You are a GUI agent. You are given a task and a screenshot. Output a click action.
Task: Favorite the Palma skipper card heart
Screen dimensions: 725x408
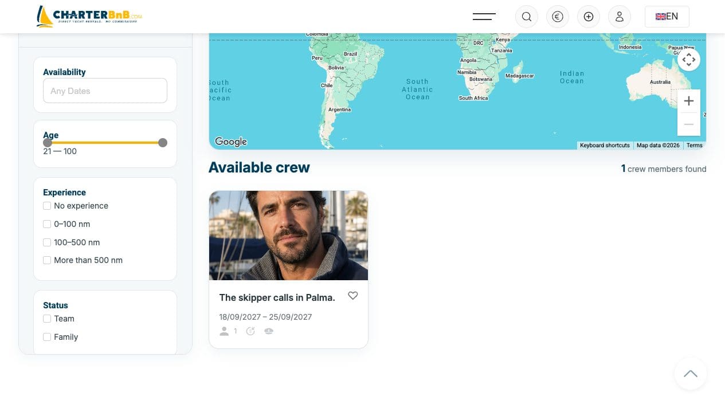(x=353, y=296)
